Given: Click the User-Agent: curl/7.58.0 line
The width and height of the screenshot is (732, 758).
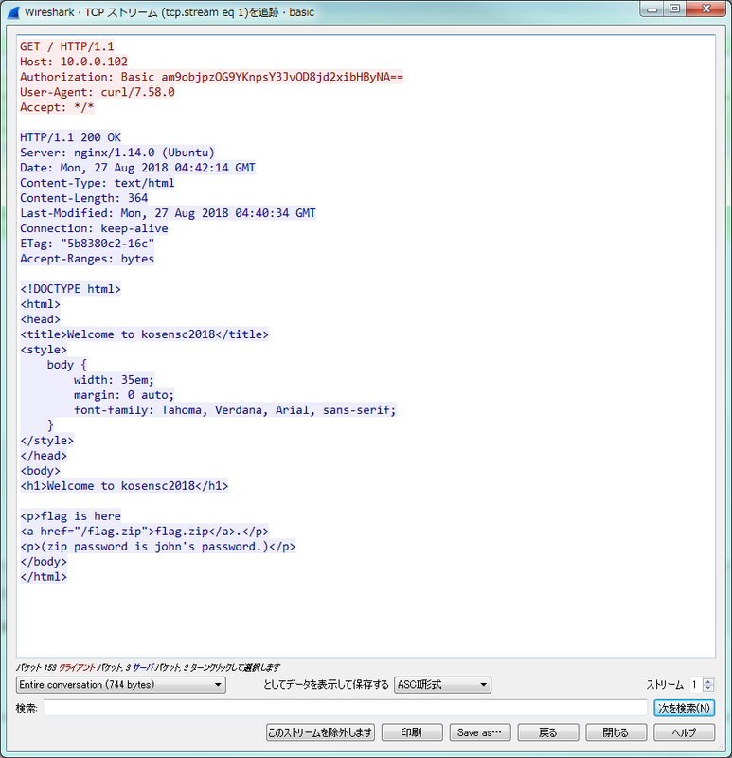Looking at the screenshot, I should click(98, 92).
